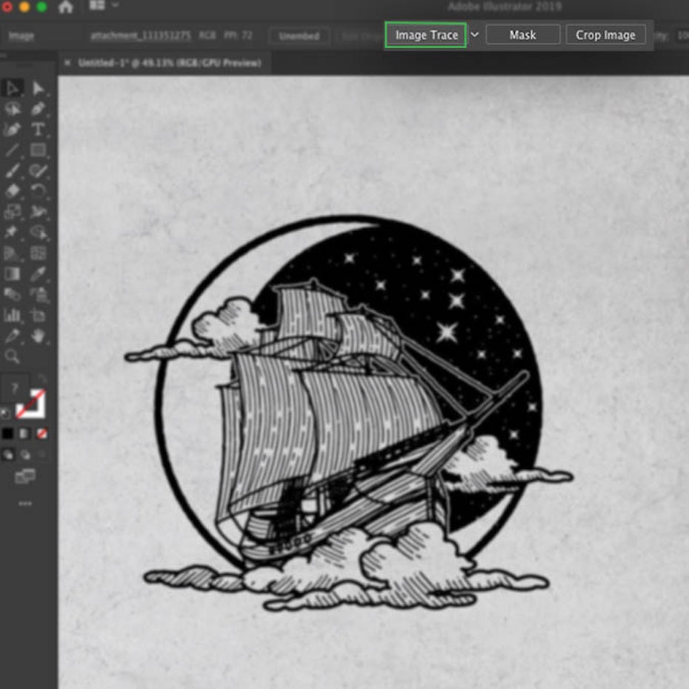
Task: Select the Selection tool arrow
Action: click(13, 89)
